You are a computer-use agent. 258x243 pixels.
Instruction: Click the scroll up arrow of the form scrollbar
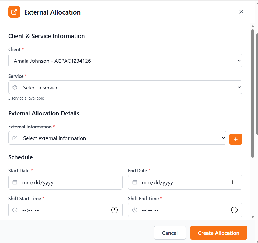[x=253, y=26]
